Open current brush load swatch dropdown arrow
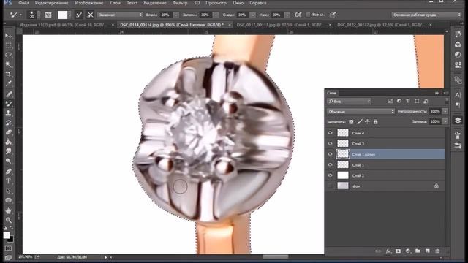Screen dimensions: 468x263 tap(69, 15)
